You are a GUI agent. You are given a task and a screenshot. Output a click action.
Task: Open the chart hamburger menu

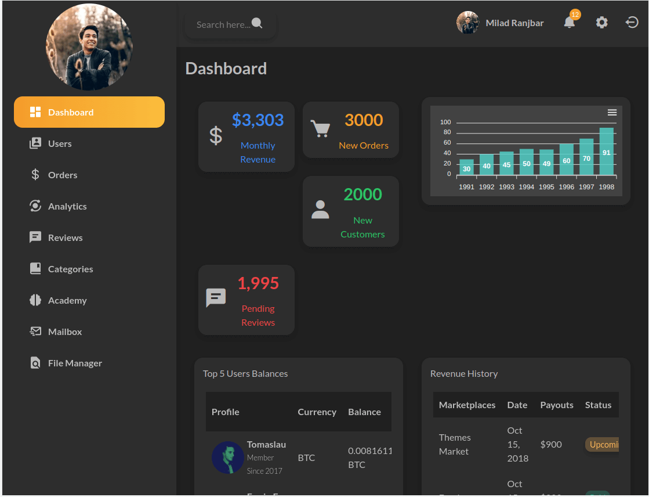[x=612, y=113]
